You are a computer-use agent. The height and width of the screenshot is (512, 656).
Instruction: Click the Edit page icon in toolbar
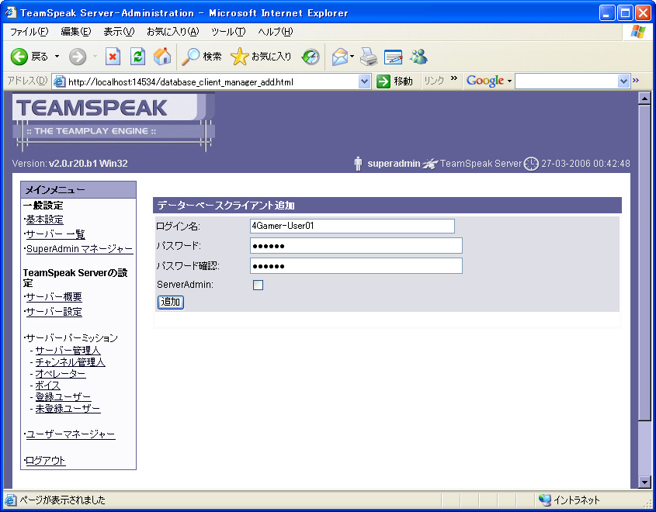[x=394, y=57]
